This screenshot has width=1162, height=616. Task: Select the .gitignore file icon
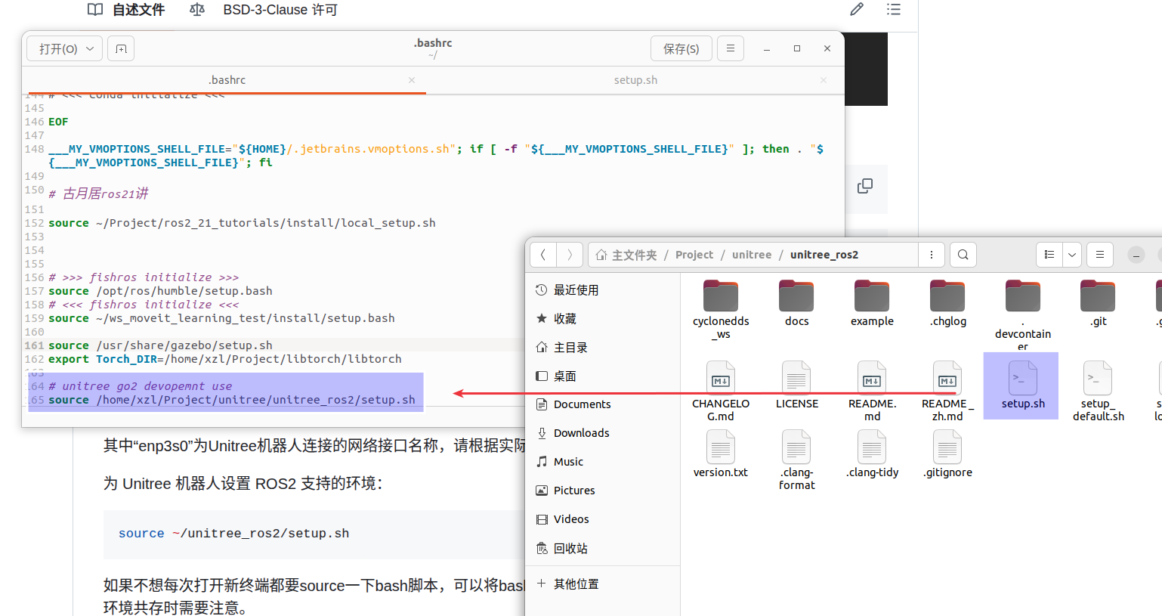pos(947,447)
